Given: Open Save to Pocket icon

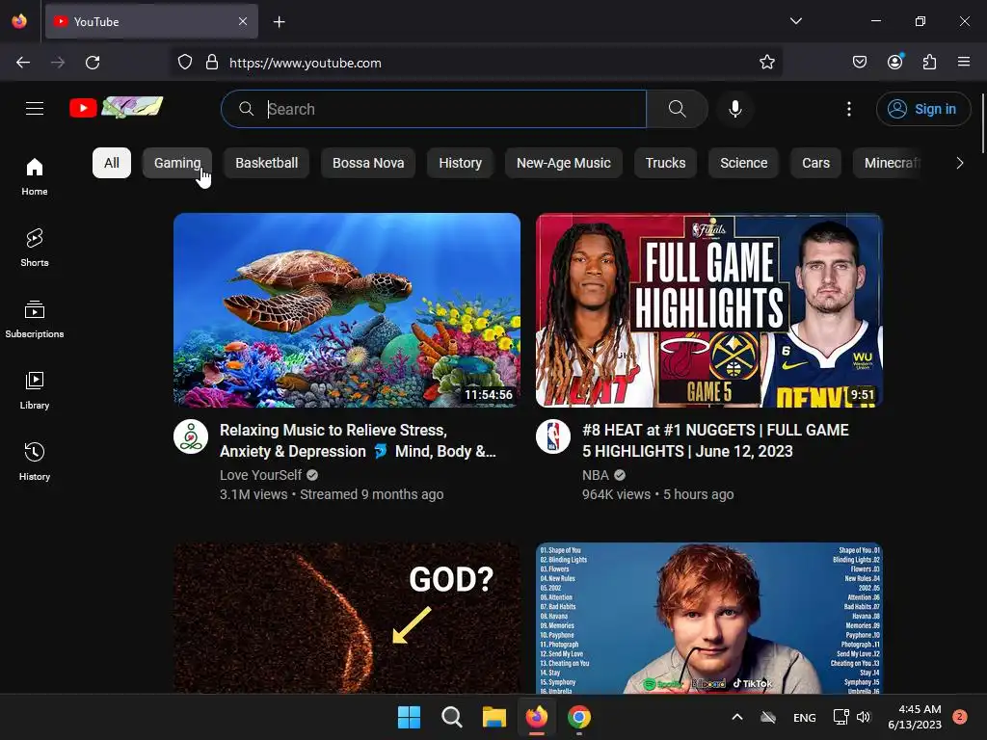Looking at the screenshot, I should click(x=859, y=63).
